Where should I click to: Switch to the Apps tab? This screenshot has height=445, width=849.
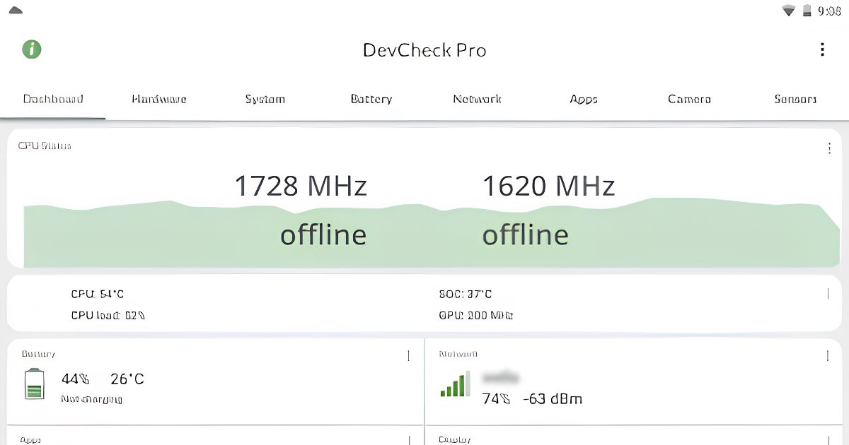(584, 99)
